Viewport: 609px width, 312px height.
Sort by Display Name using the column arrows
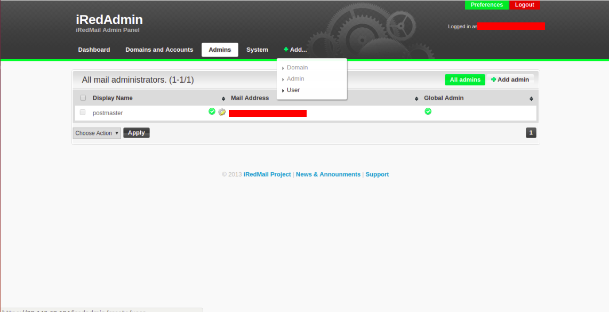point(223,99)
